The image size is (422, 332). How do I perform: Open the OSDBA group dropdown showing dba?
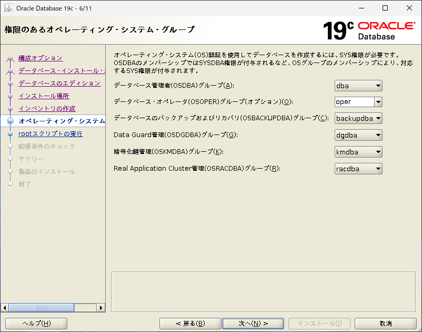(358, 86)
